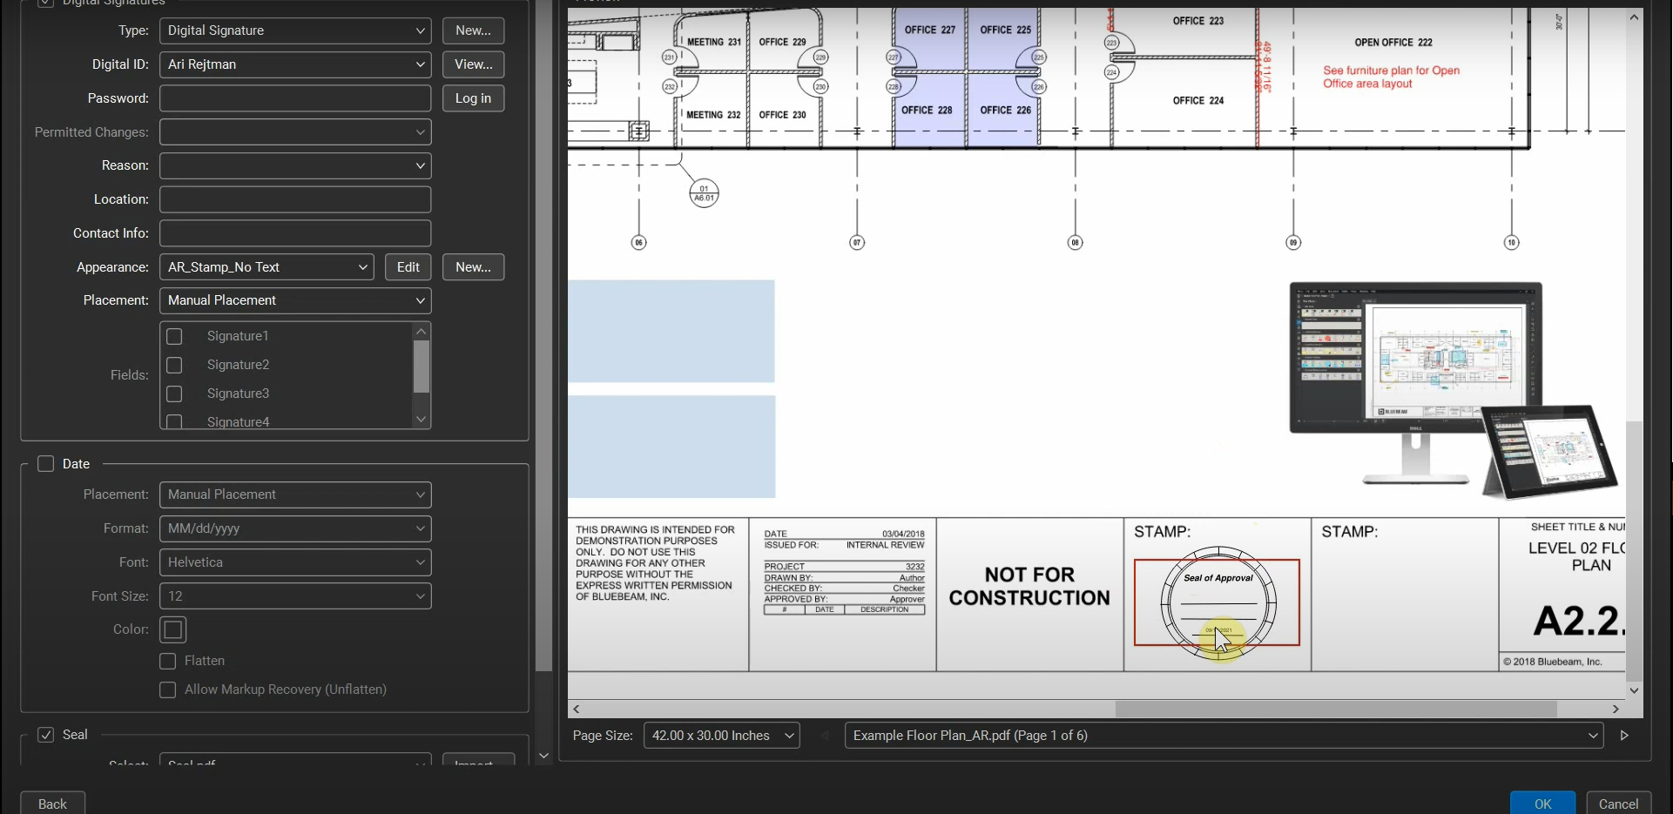This screenshot has width=1673, height=814.
Task: Enable the Signature1 field checkbox
Action: [x=174, y=336]
